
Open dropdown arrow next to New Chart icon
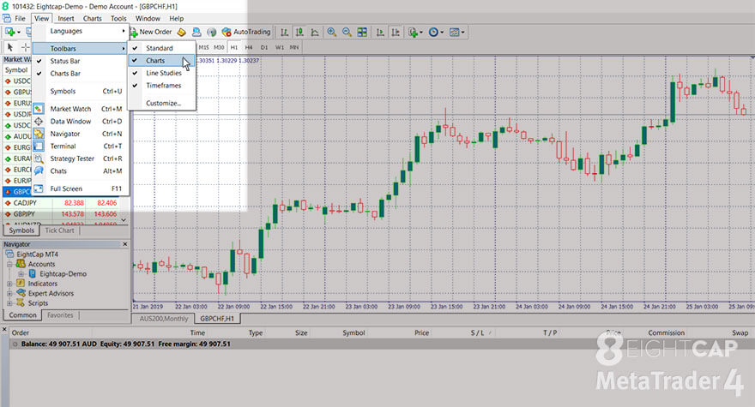[19, 33]
